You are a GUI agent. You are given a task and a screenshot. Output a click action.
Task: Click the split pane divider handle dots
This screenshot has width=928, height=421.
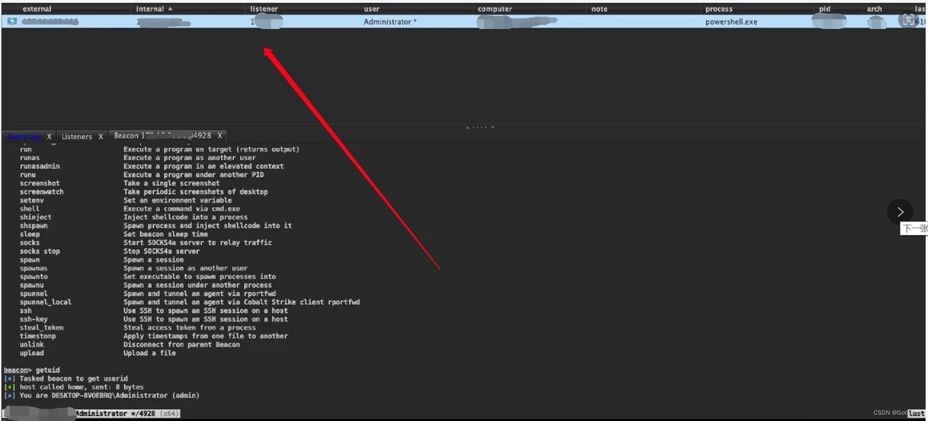[480, 127]
